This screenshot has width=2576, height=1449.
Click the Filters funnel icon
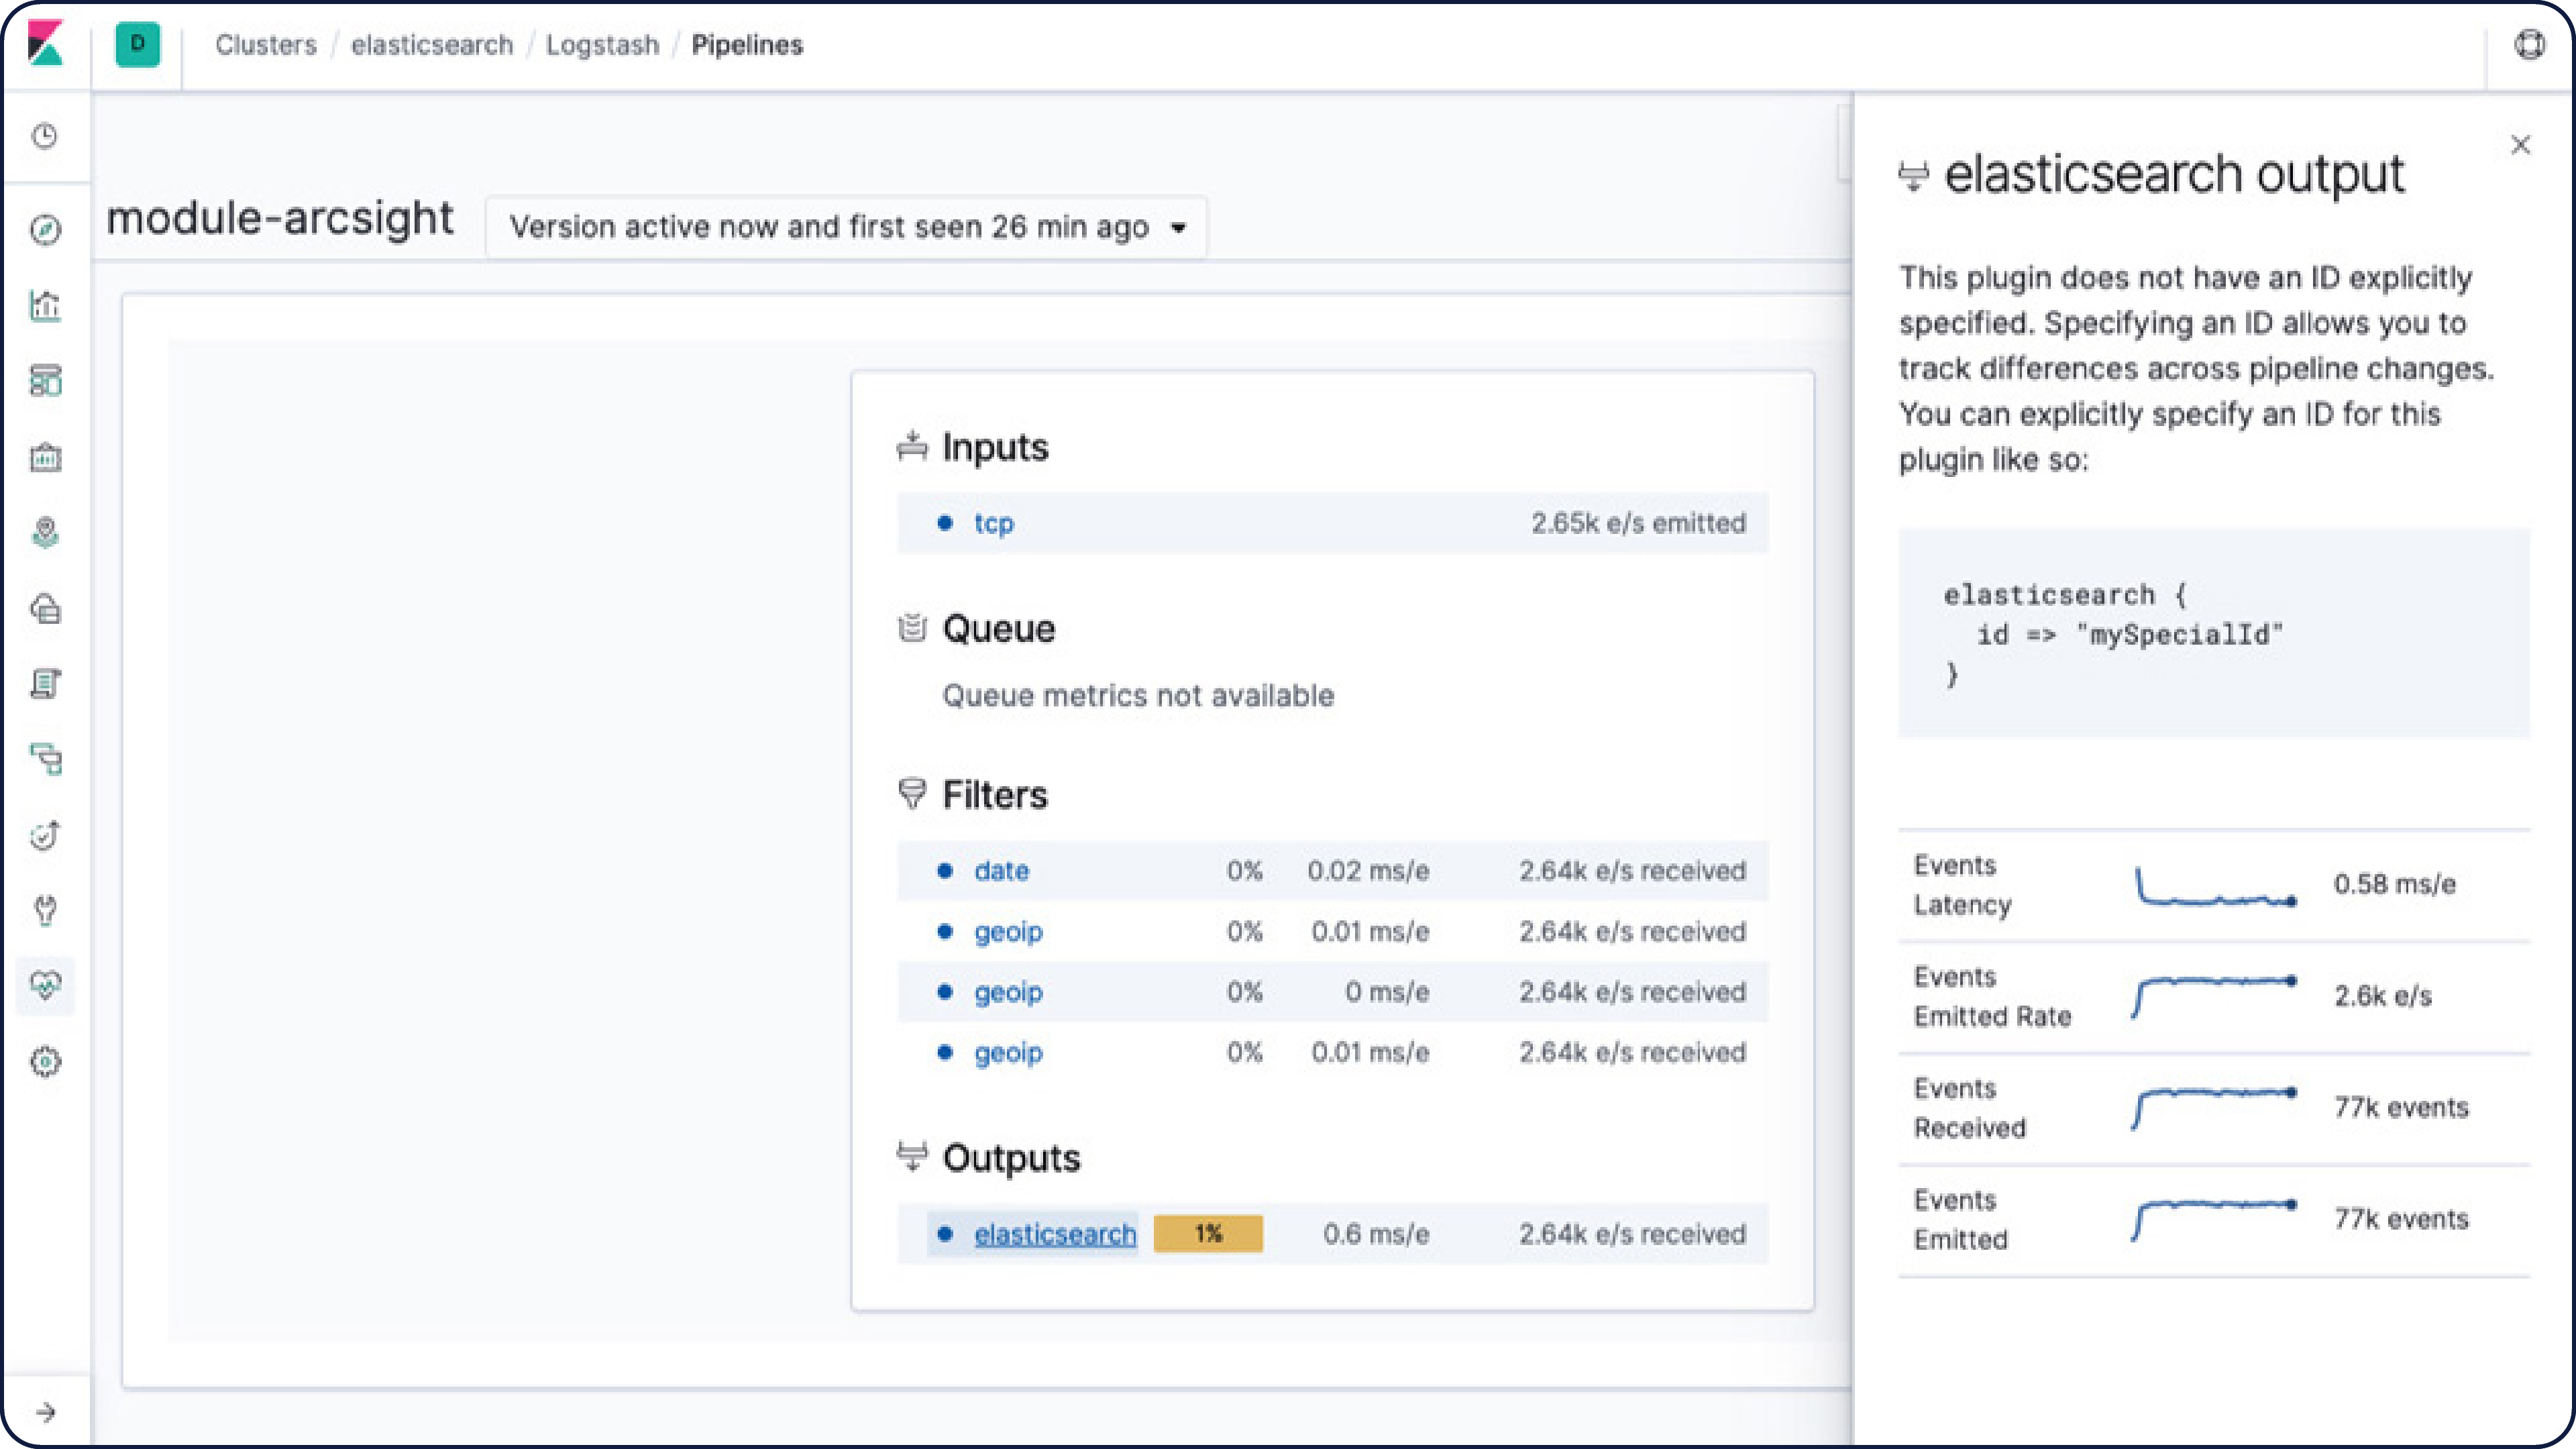[912, 794]
